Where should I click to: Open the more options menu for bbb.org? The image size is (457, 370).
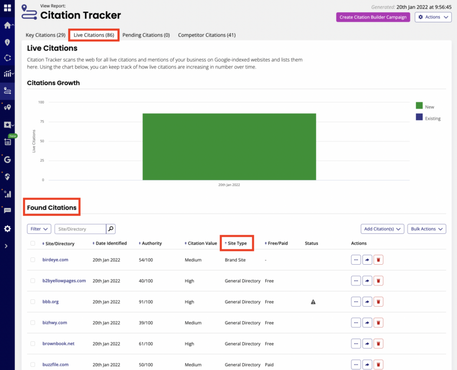pos(356,301)
